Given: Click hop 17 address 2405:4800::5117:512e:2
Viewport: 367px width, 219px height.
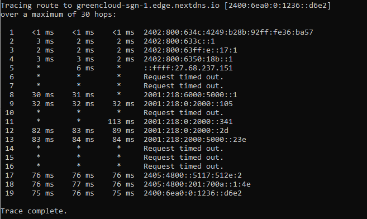Looking at the screenshot, I should tap(192, 175).
